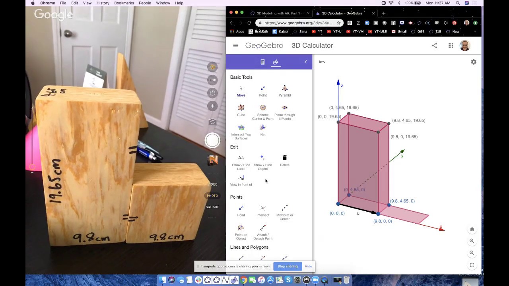509x286 pixels.
Task: Select the Point tool in Points section
Action: (241, 211)
